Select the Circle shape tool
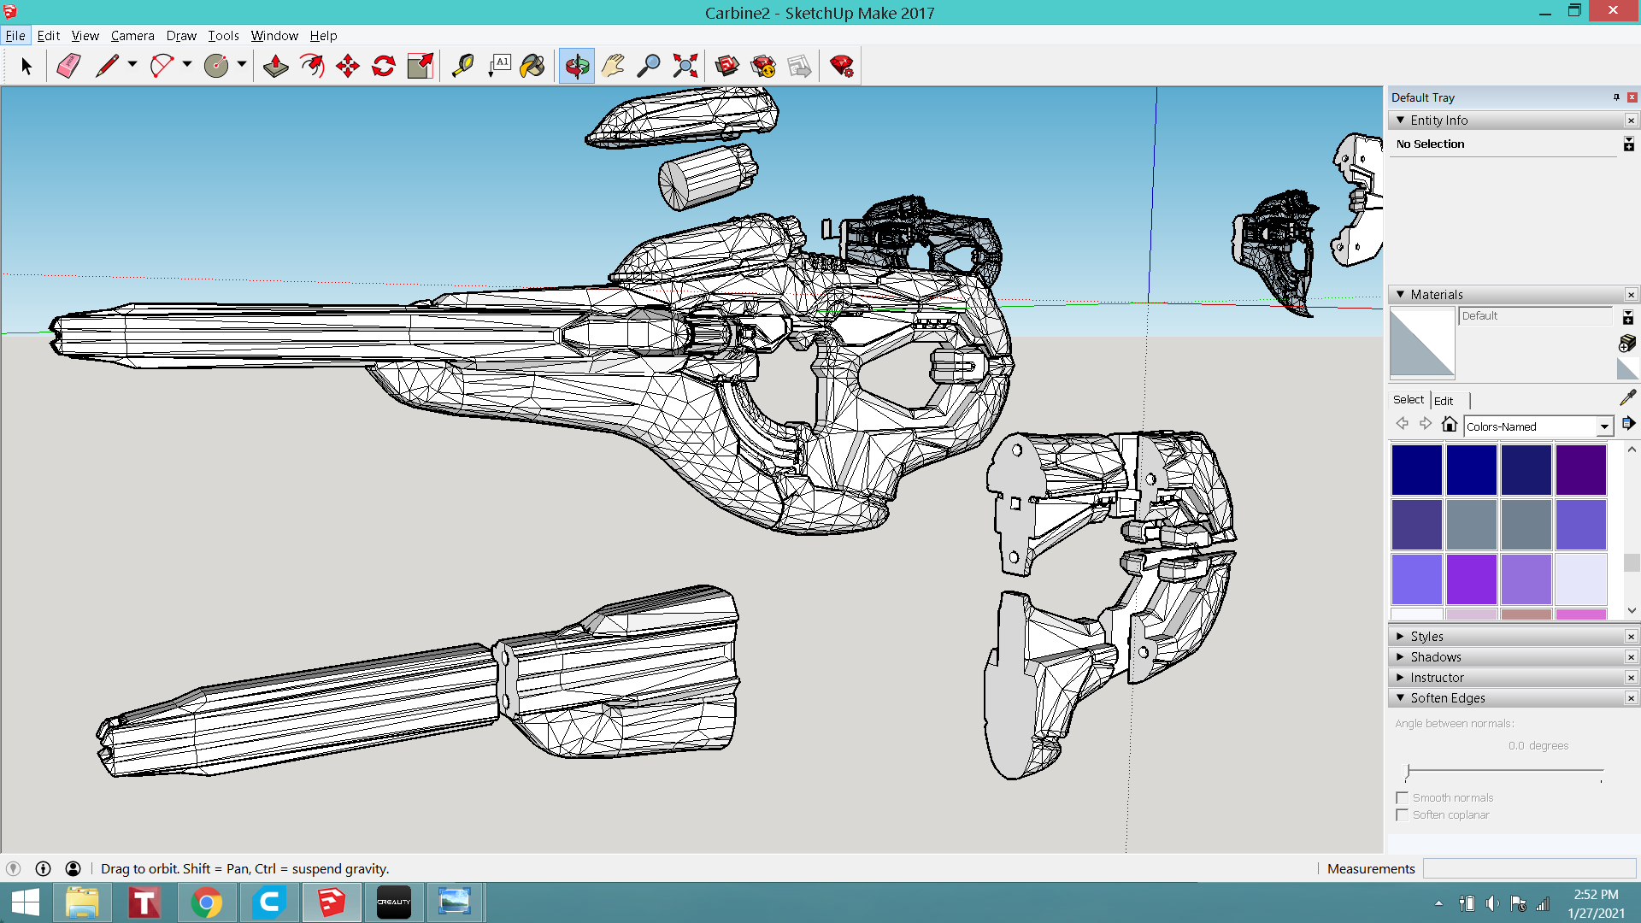Screen dimensions: 1641x923 pos(216,66)
